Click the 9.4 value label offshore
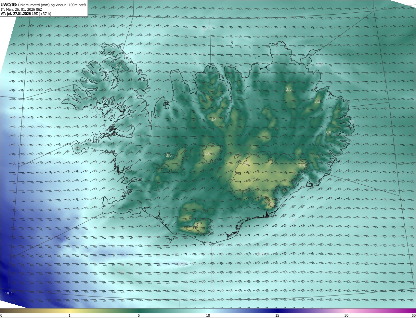 coord(293,220)
